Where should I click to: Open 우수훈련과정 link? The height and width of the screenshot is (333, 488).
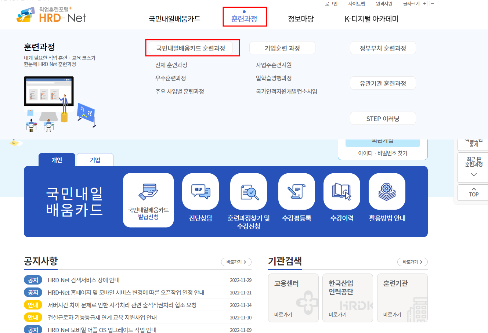[x=171, y=78]
